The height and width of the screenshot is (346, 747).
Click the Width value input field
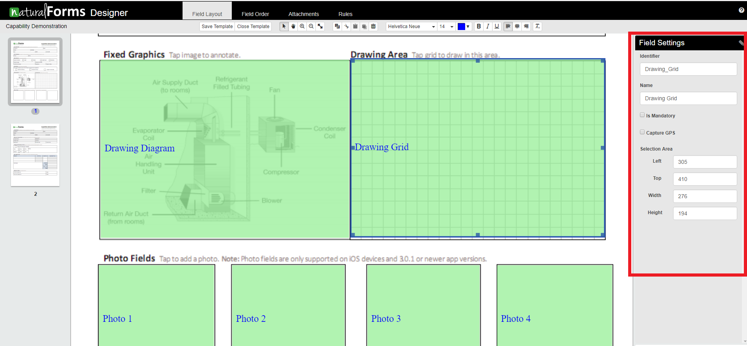pos(705,196)
